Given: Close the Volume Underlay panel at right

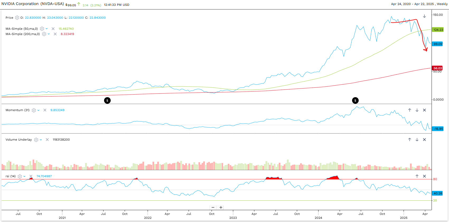Looking at the screenshot, I should (x=424, y=140).
